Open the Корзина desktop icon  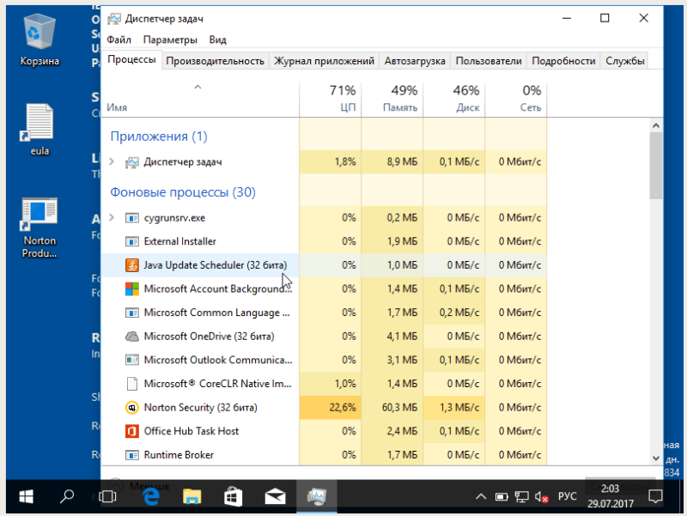point(40,39)
